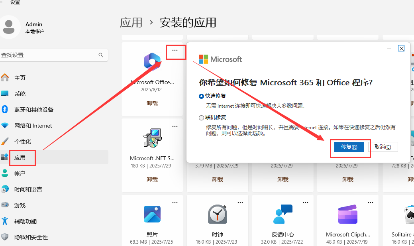Image resolution: width=414 pixels, height=246 pixels.
Task: Open 个性化 settings
Action: (23, 142)
